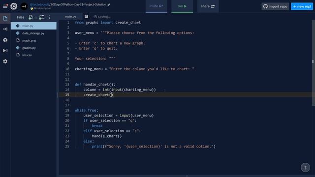This screenshot has height=177, width=315.
Task: Click the saving status indicator
Action: pos(102,16)
